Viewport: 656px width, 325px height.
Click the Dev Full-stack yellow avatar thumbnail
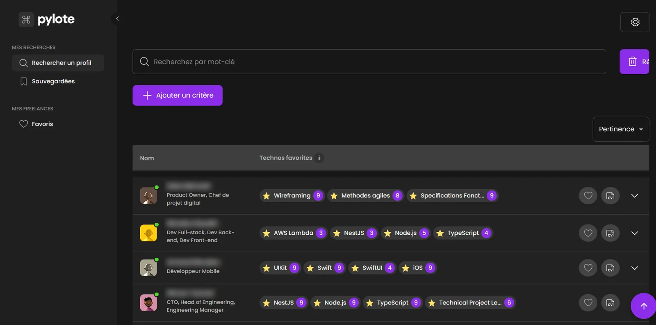coord(148,233)
